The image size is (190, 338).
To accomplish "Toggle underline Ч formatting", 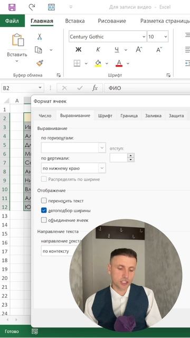I will pos(117,50).
